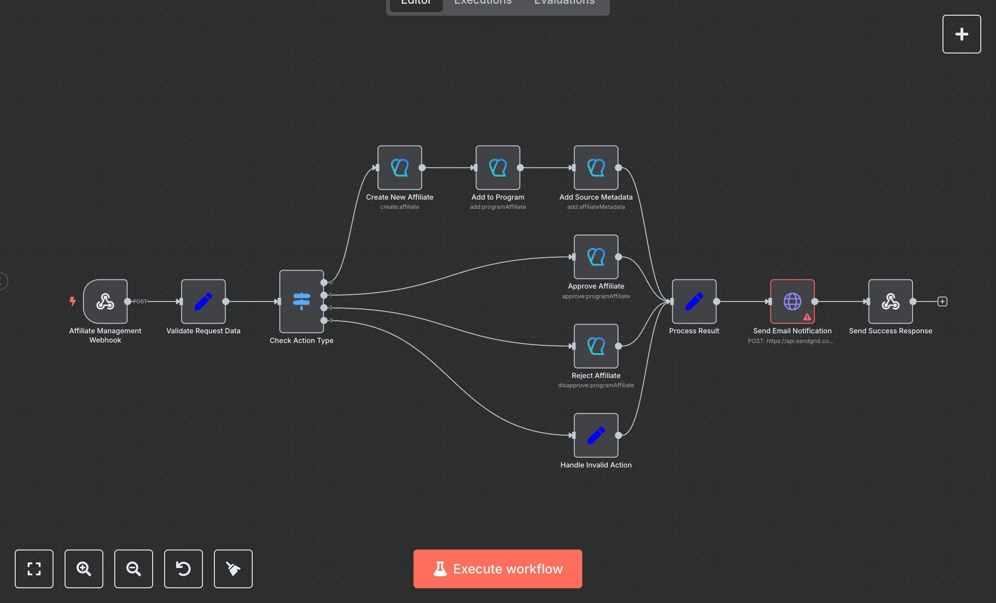The height and width of the screenshot is (603, 996).
Task: Open the Check Action Type switch node
Action: click(x=301, y=302)
